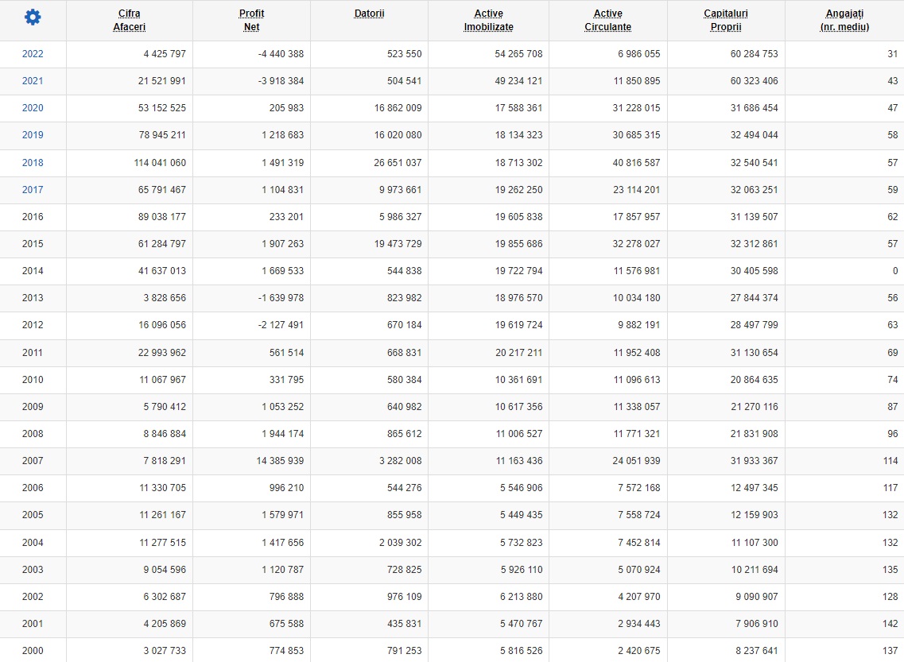904x662 pixels.
Task: Open the 2022 year link
Action: click(x=33, y=54)
